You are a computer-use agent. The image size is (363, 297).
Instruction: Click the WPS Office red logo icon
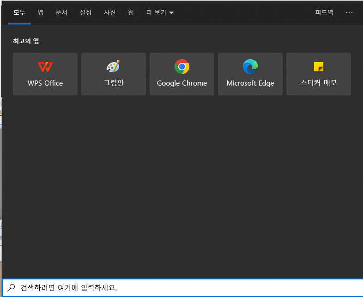click(45, 67)
